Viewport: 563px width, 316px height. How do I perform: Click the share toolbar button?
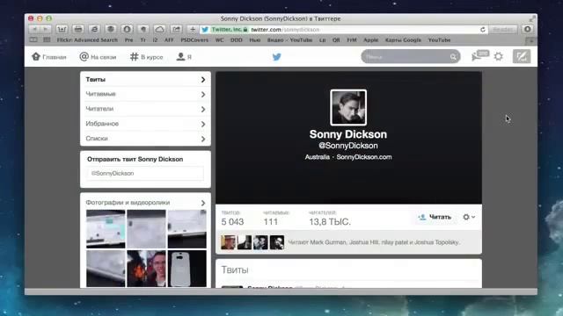click(176, 29)
